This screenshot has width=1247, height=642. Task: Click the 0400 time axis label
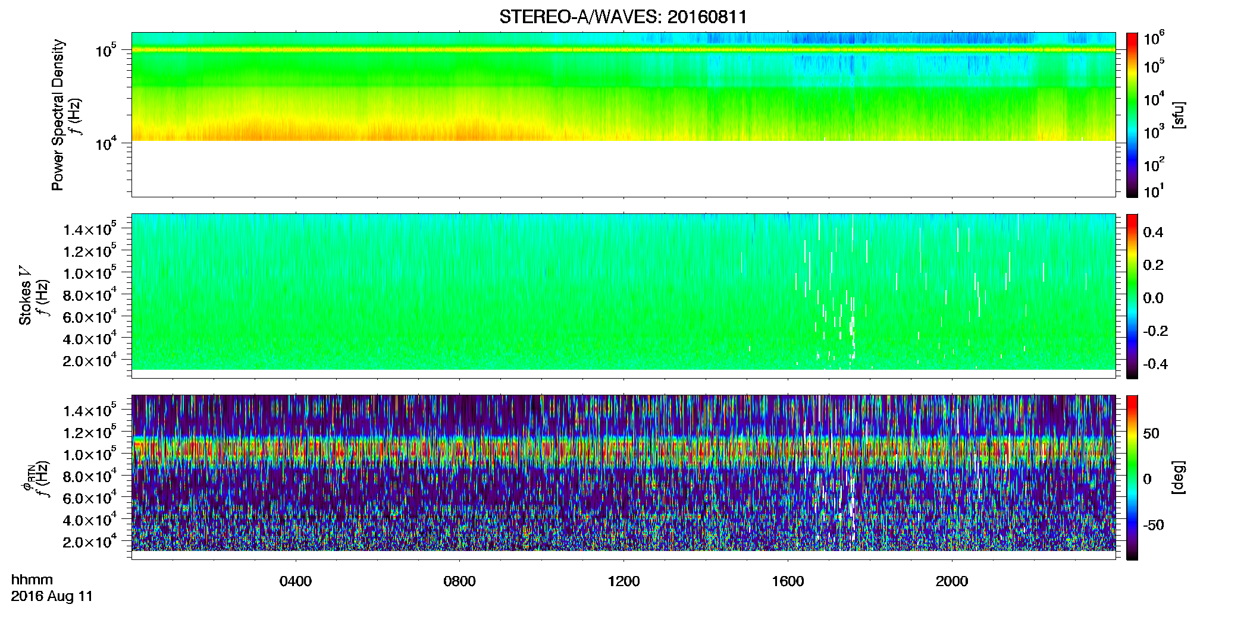[296, 581]
